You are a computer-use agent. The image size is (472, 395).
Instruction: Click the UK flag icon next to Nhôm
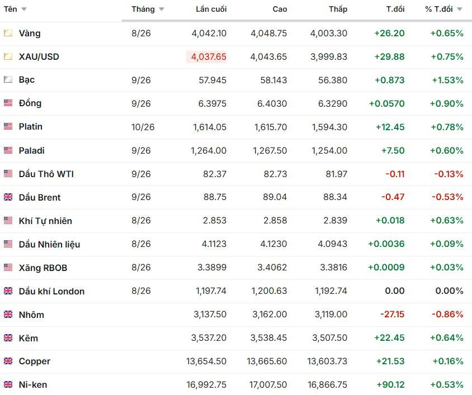pyautogui.click(x=8, y=315)
